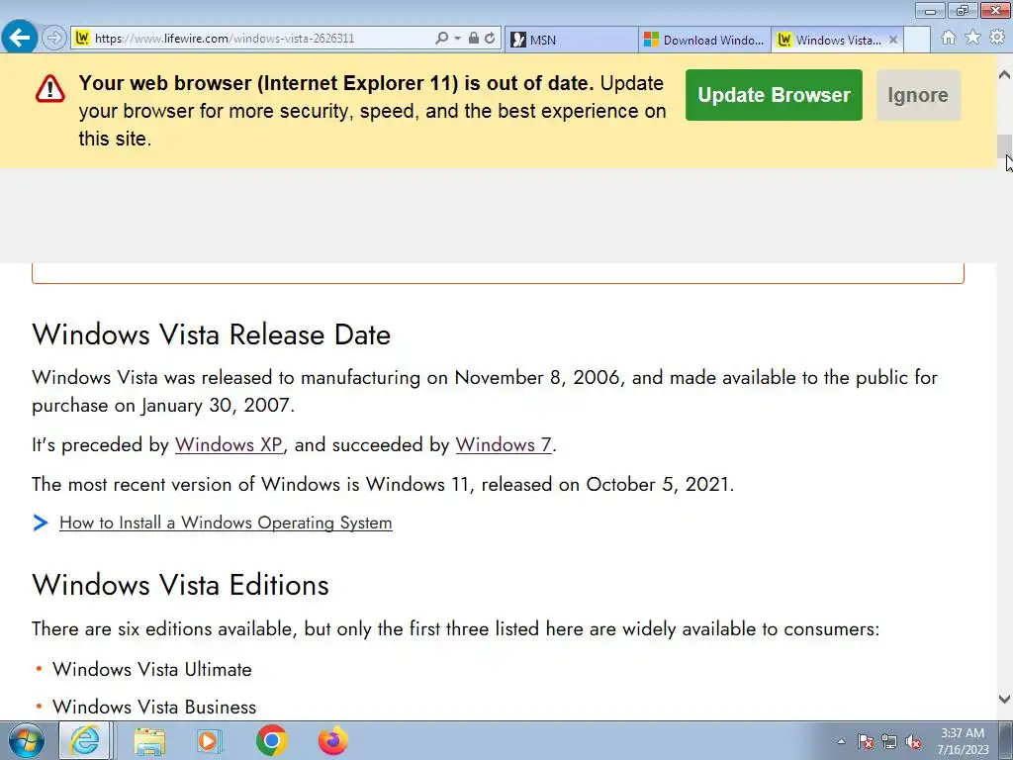Viewport: 1013px width, 760px height.
Task: Click the volume speaker tray icon
Action: (913, 741)
